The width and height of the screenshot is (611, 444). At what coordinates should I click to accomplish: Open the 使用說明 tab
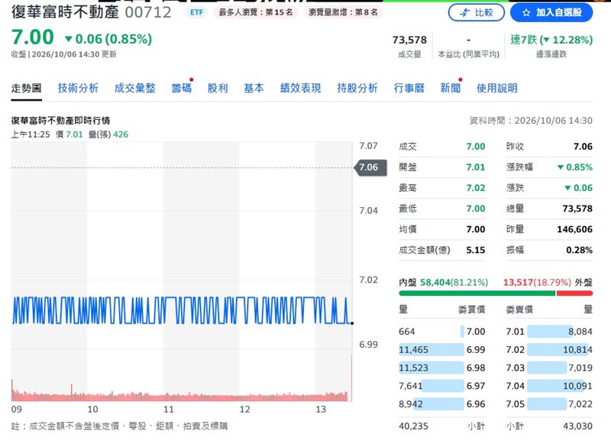coord(497,89)
